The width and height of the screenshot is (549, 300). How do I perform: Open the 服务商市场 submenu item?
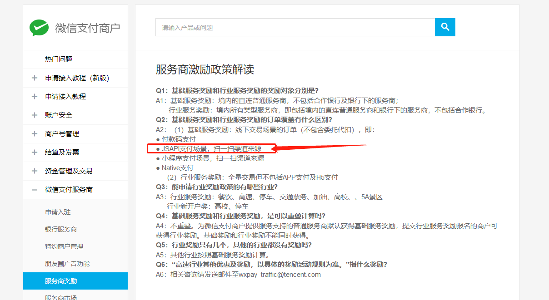tap(61, 298)
